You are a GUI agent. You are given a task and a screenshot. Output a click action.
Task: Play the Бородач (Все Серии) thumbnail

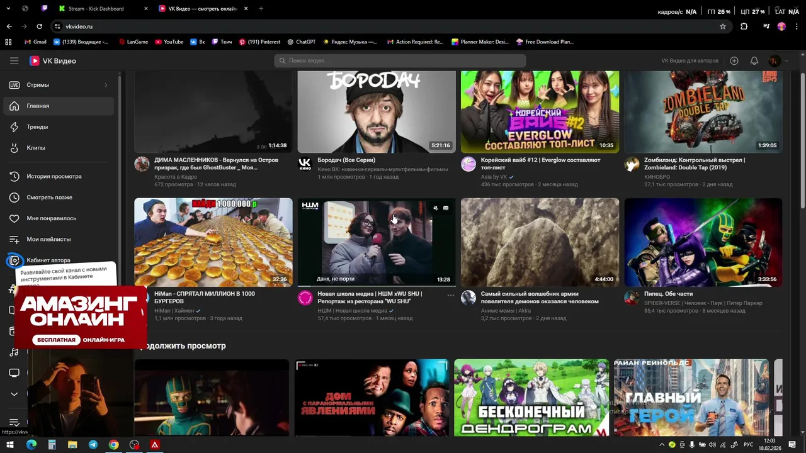pos(377,111)
